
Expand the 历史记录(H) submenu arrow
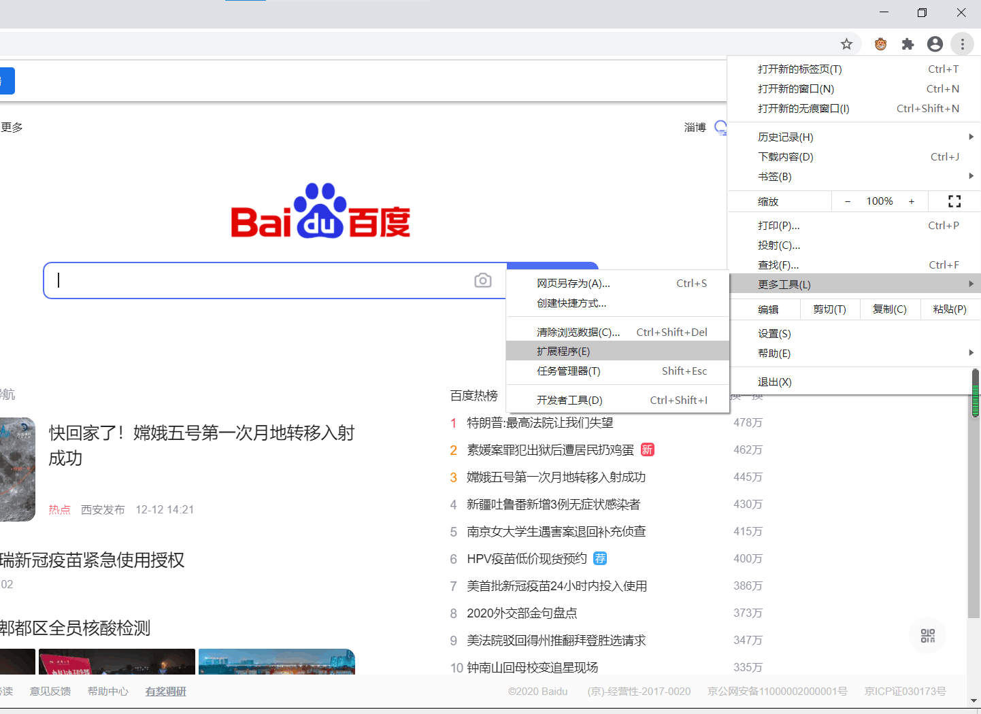point(971,137)
